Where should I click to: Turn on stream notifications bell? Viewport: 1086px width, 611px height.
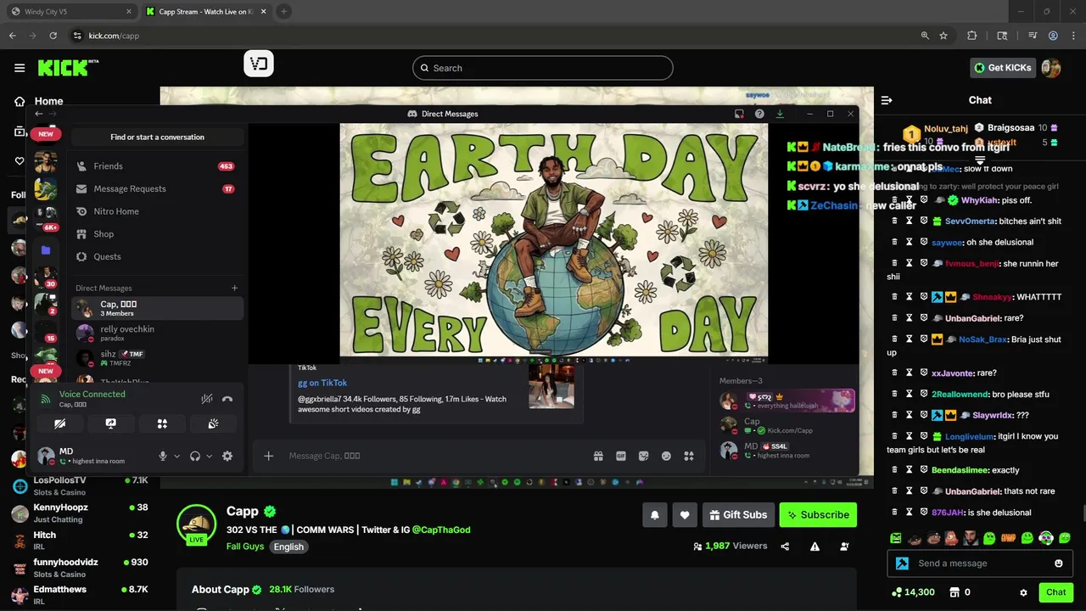[x=655, y=514]
